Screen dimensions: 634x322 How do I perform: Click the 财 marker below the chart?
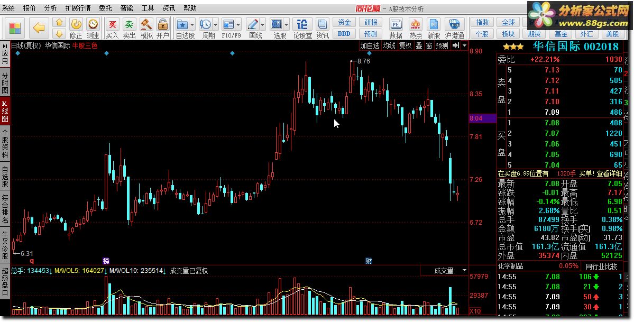(x=369, y=261)
